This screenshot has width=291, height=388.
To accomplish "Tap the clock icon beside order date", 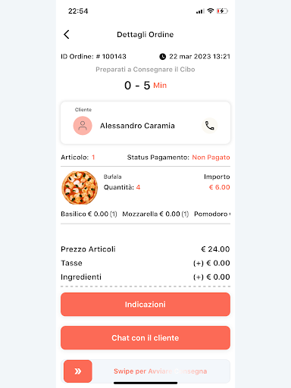I will click(x=163, y=57).
